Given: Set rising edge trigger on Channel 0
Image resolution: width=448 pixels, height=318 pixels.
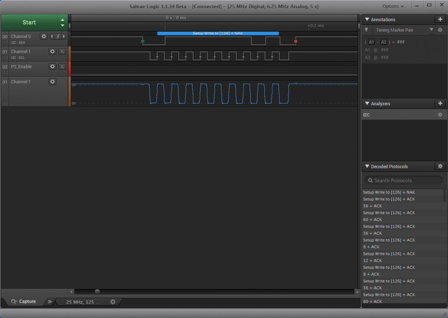Looking at the screenshot, I should click(x=58, y=36).
